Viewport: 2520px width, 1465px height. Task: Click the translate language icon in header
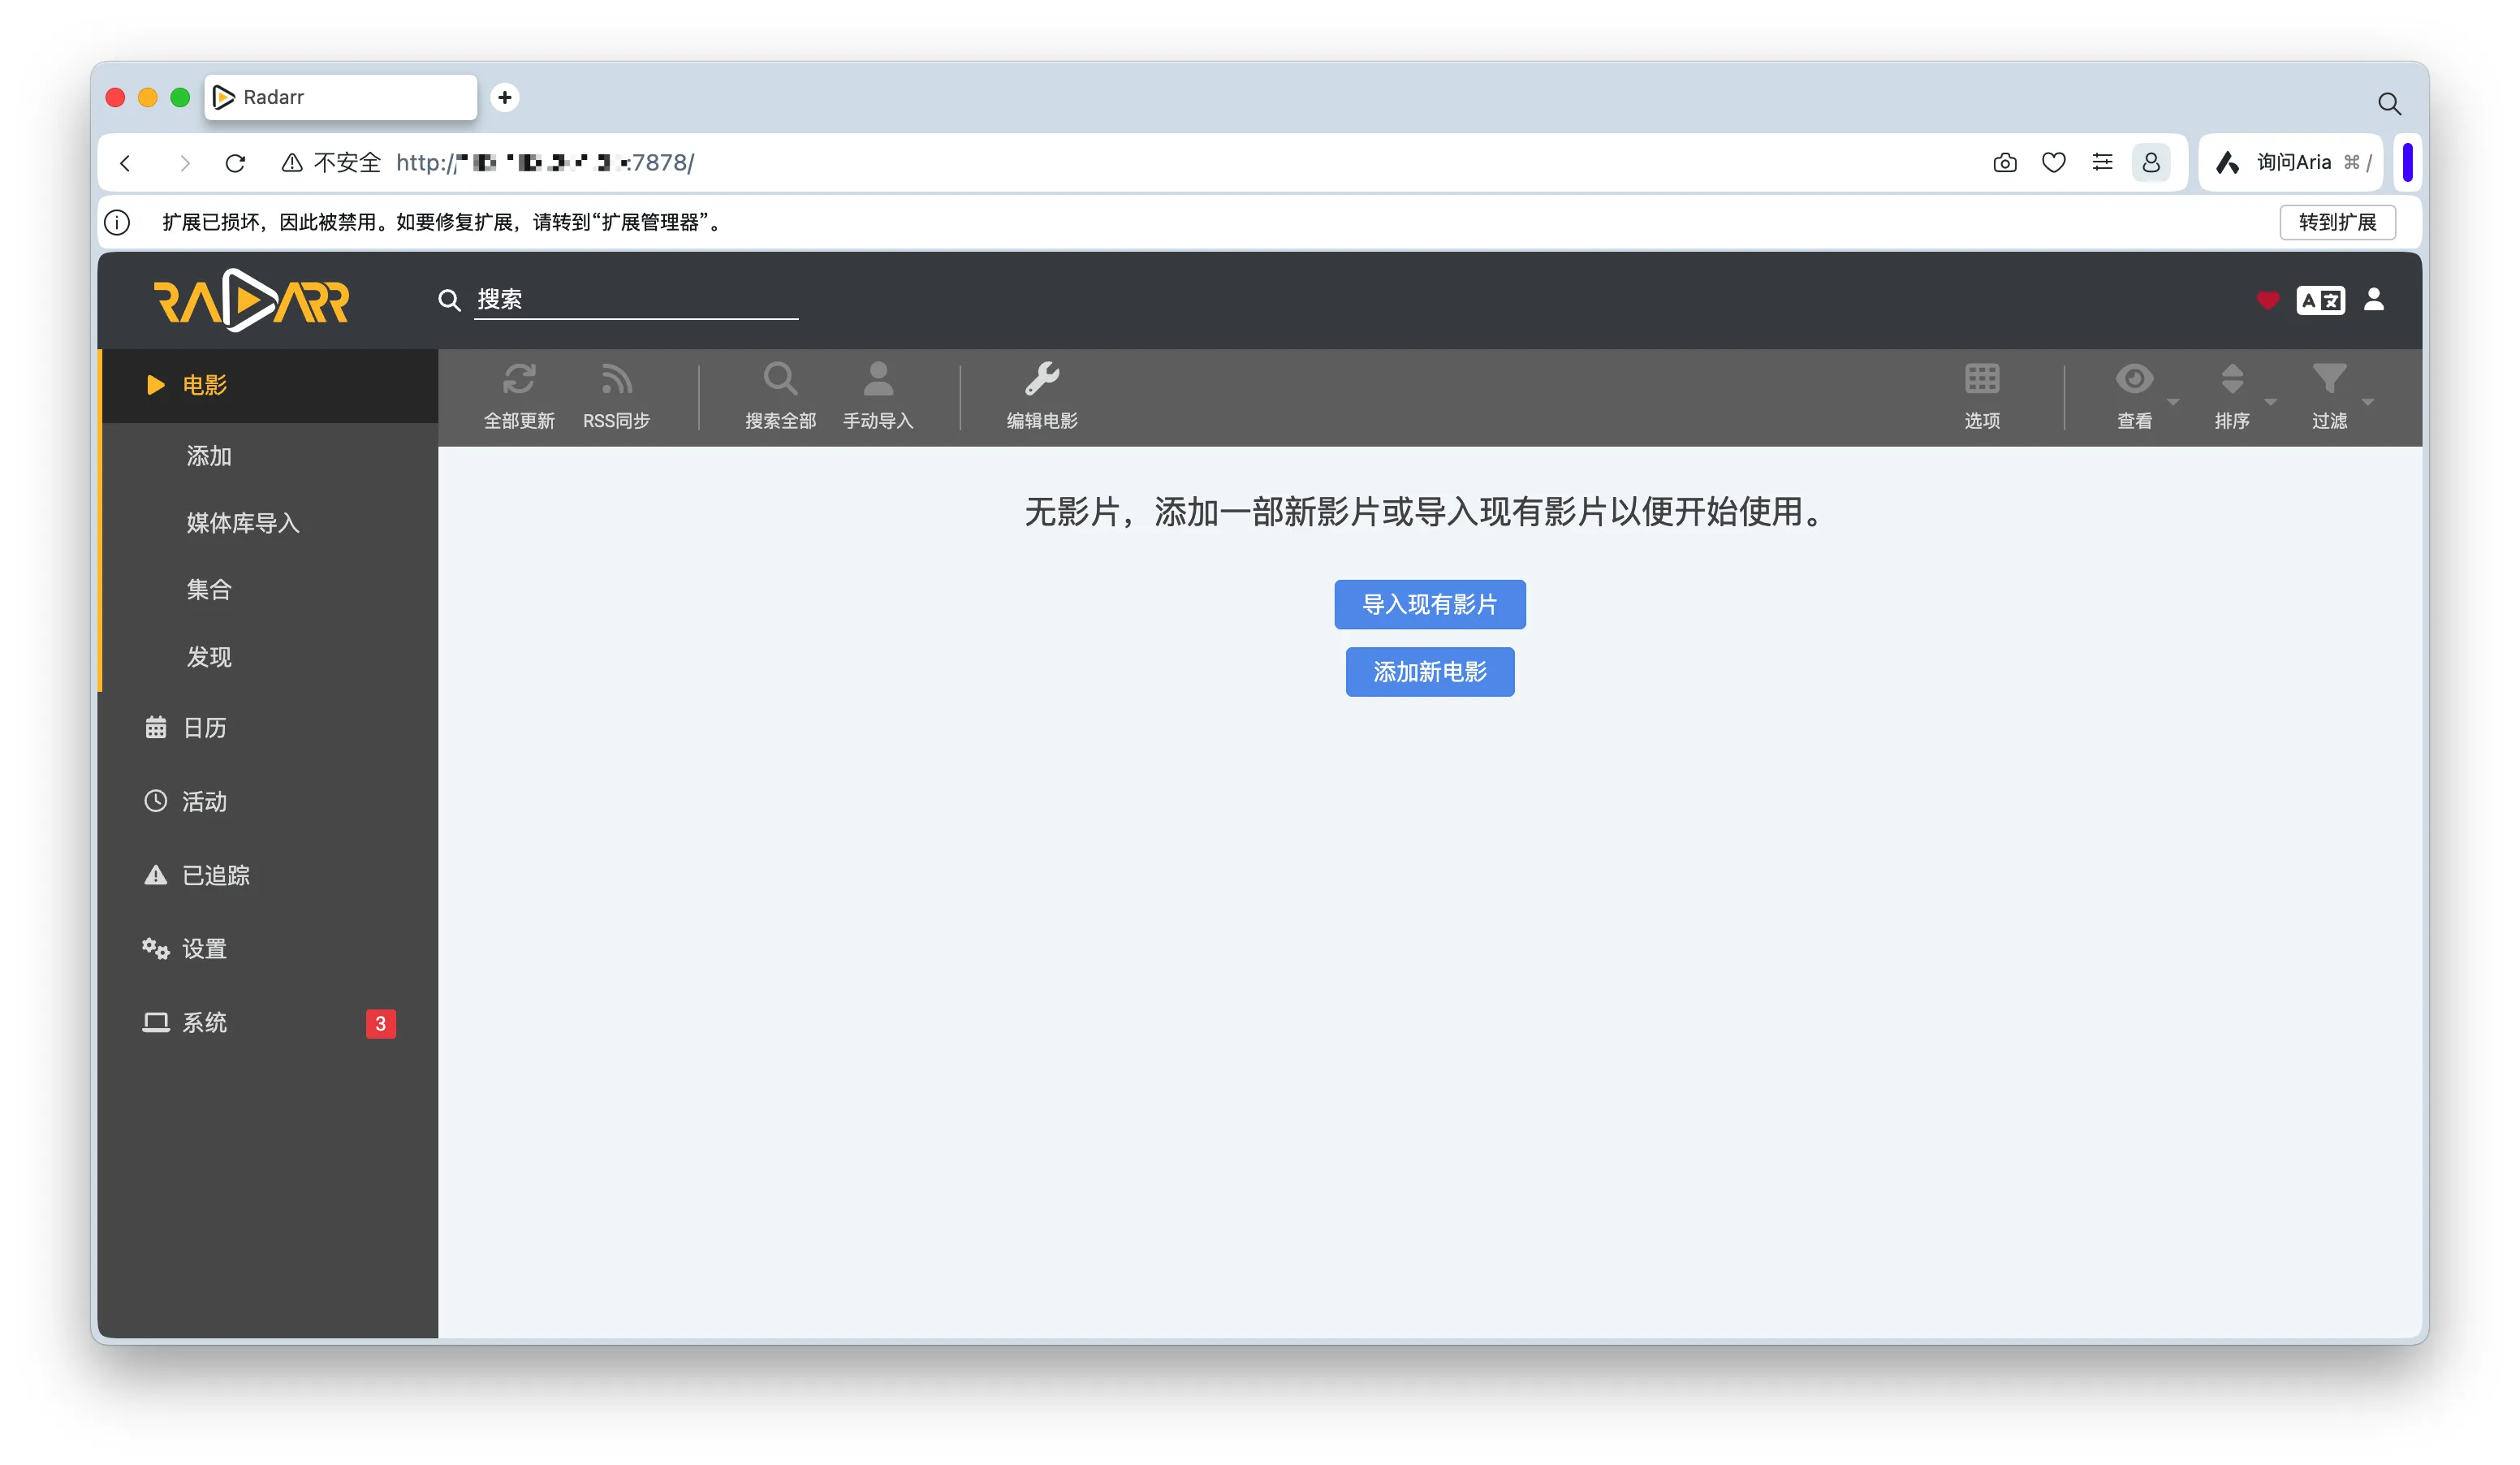click(x=2320, y=300)
